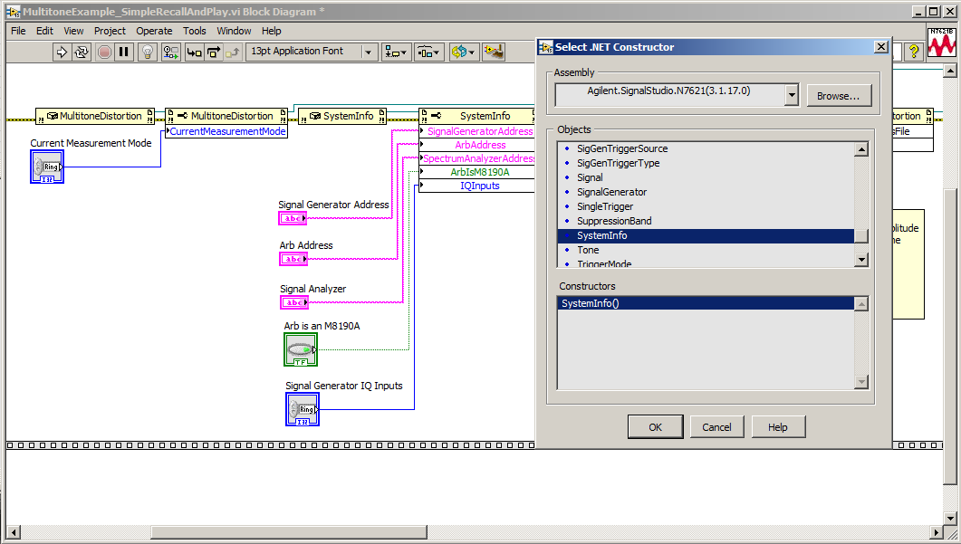This screenshot has width=961, height=544.
Task: Open the Assembly dropdown list
Action: click(x=792, y=95)
